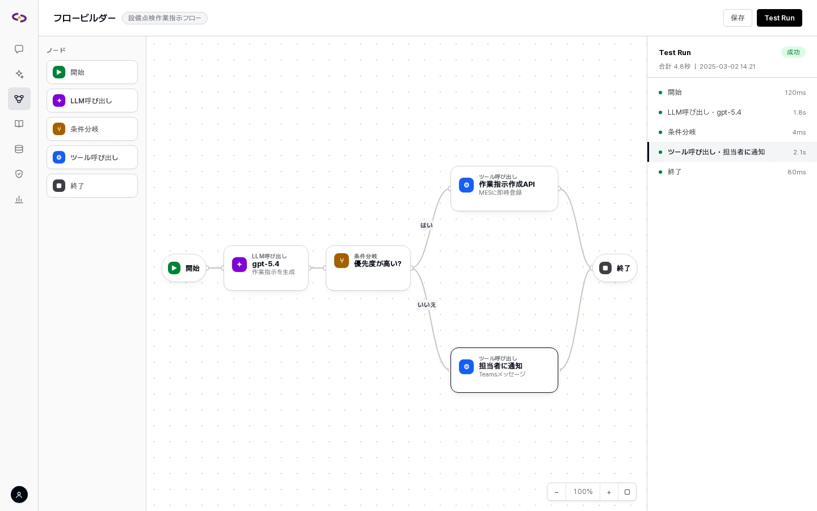Open the 条件分岐 run step

(732, 132)
